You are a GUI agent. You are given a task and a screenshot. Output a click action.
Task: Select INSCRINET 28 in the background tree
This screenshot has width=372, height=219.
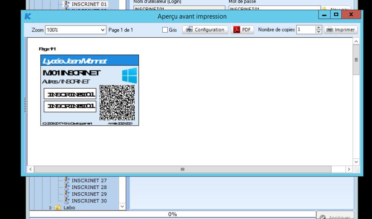[89, 187]
